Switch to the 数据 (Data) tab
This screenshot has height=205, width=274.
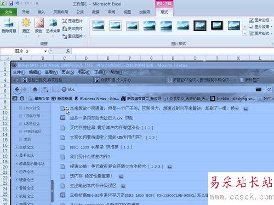pos(96,12)
